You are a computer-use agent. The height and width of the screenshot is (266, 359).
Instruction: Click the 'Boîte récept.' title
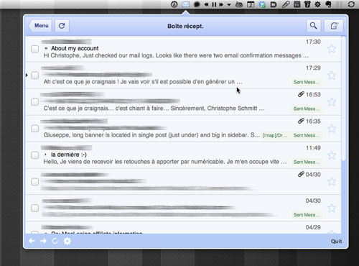(185, 26)
